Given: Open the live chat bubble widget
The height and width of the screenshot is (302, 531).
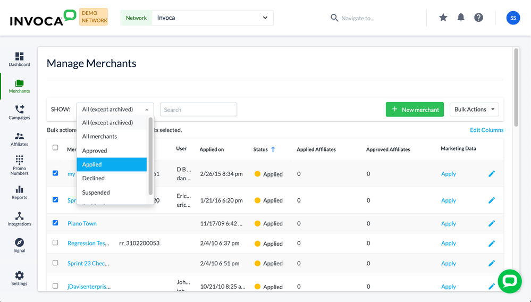Looking at the screenshot, I should pyautogui.click(x=509, y=281).
